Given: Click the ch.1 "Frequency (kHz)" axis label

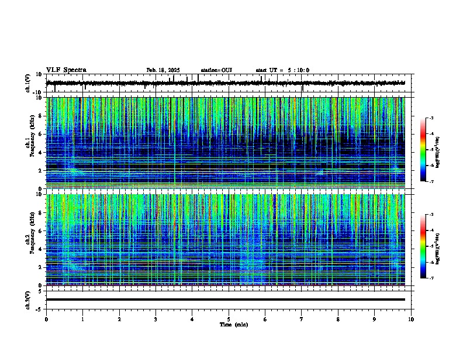Looking at the screenshot, I should [x=32, y=136].
